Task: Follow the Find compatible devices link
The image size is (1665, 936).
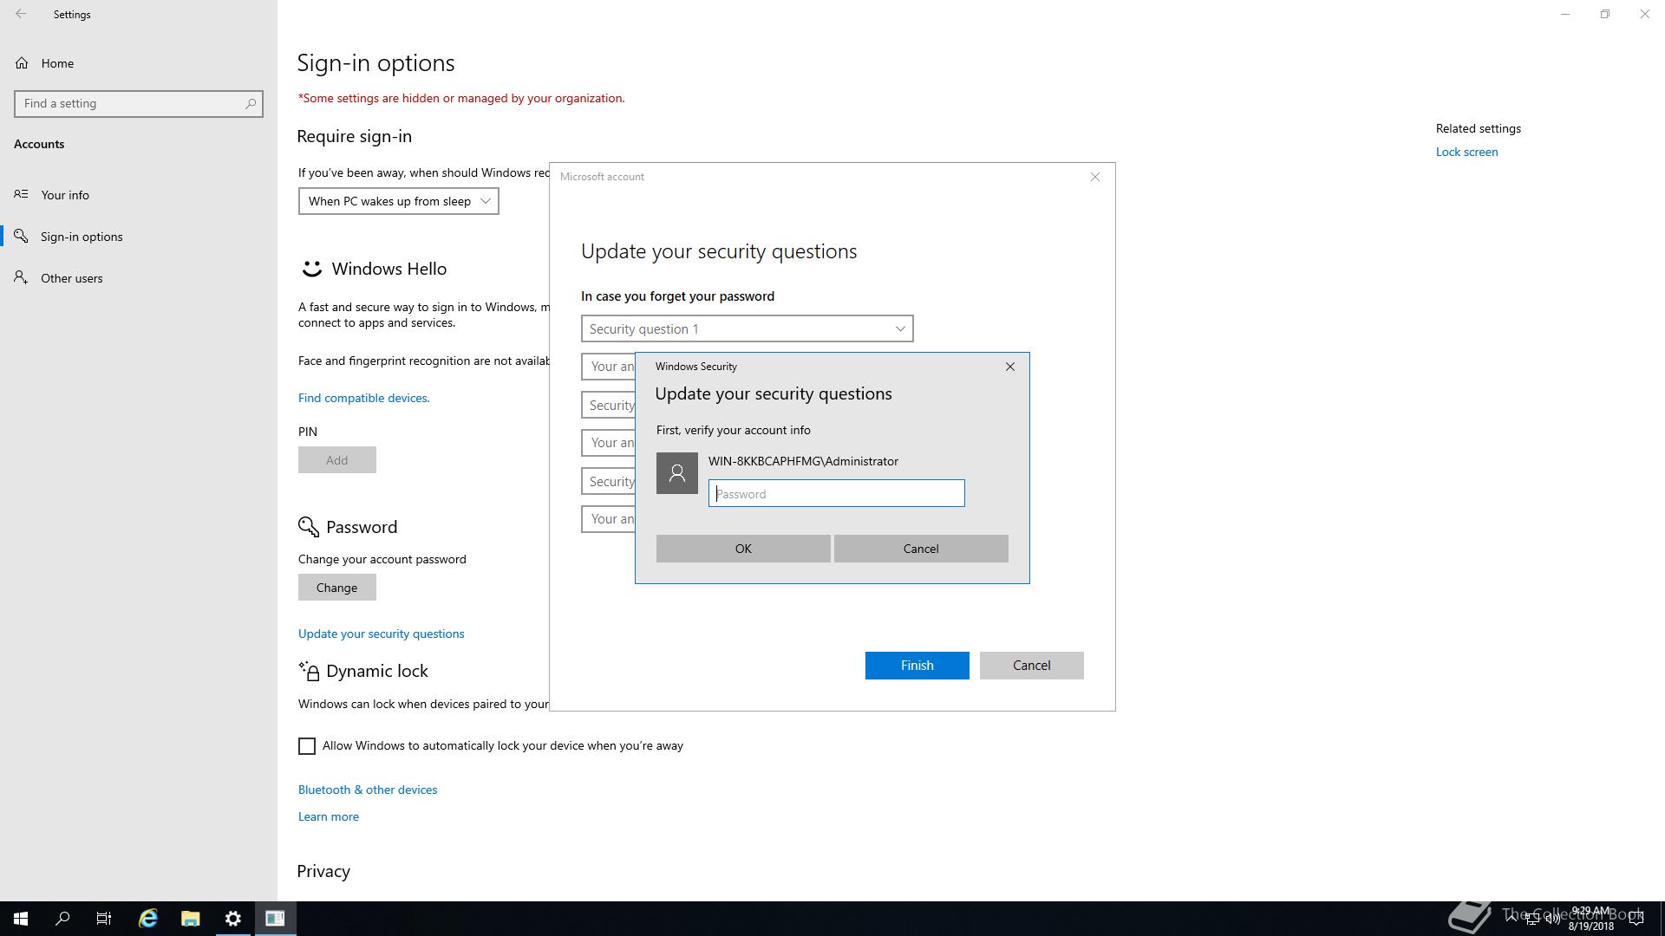Action: click(x=364, y=398)
